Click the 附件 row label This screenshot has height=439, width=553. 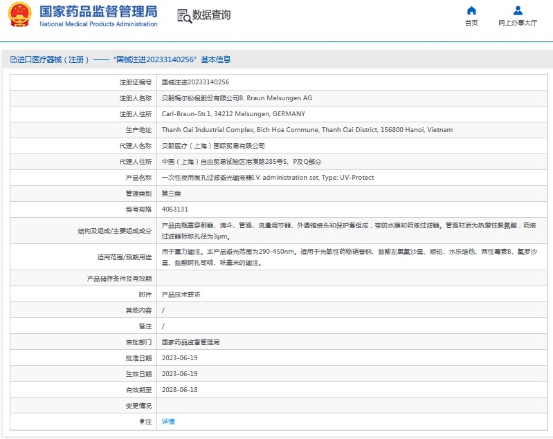145,295
